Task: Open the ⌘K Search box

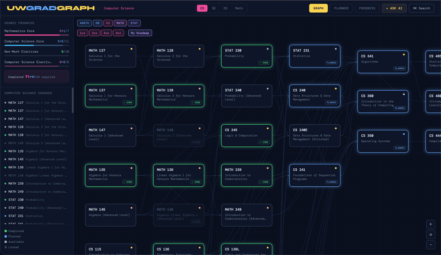Action: coord(421,8)
